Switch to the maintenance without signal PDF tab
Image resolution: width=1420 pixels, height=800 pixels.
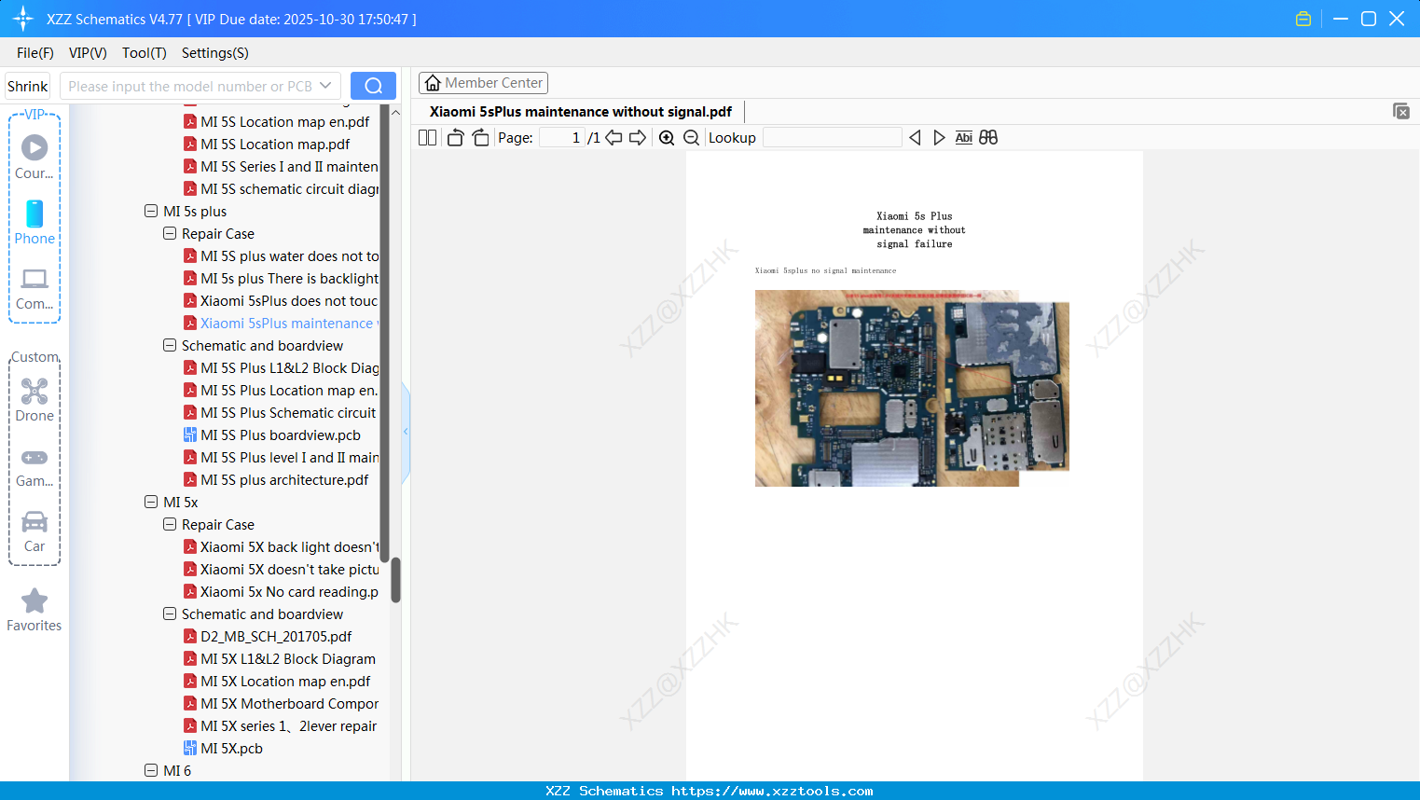tap(578, 111)
